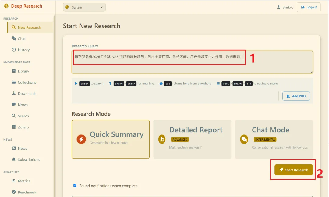Click the Notes sticky icon
This screenshot has width=329, height=197.
click(x=14, y=104)
